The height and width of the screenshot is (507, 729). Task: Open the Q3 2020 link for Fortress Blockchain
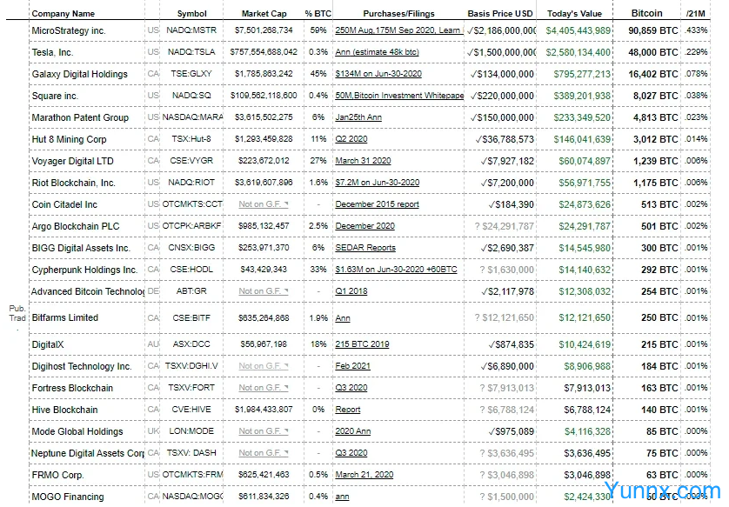tap(351, 388)
